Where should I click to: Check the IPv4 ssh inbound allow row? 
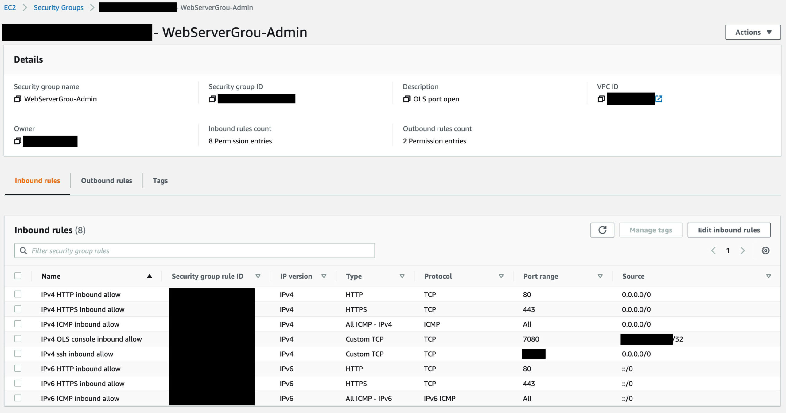coord(18,354)
